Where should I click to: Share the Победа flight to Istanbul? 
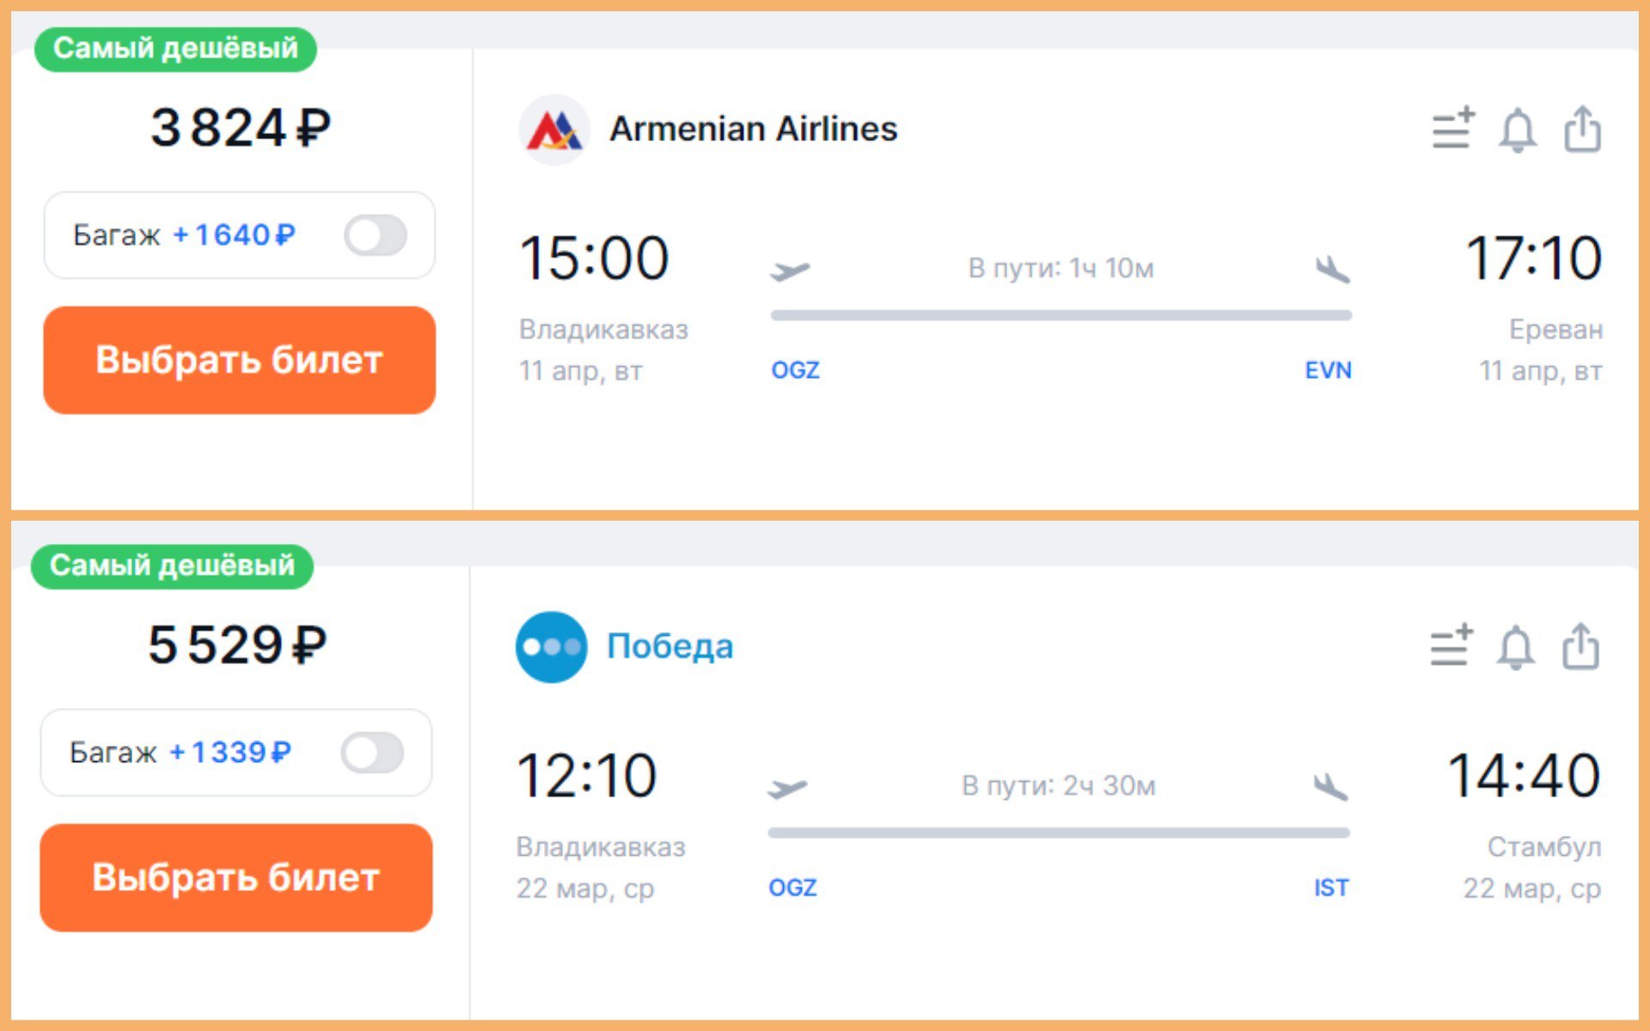[x=1580, y=647]
